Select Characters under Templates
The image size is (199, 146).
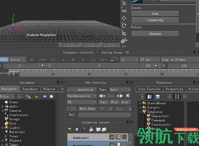coord(160,116)
